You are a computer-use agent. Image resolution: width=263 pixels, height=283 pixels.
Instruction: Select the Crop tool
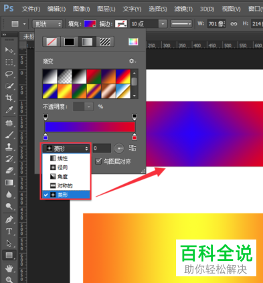point(9,98)
